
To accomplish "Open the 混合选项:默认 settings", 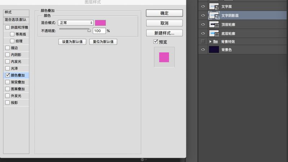I will pyautogui.click(x=15, y=20).
